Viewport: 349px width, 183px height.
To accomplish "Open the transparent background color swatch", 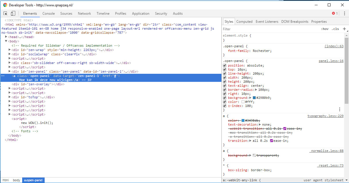I will coord(254,155).
